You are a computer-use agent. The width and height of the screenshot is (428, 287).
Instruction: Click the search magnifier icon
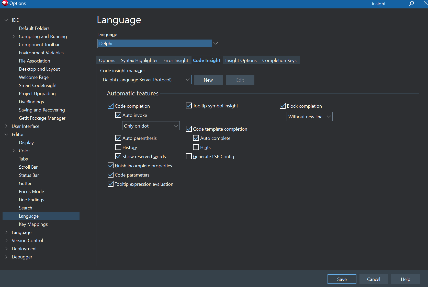click(411, 3)
